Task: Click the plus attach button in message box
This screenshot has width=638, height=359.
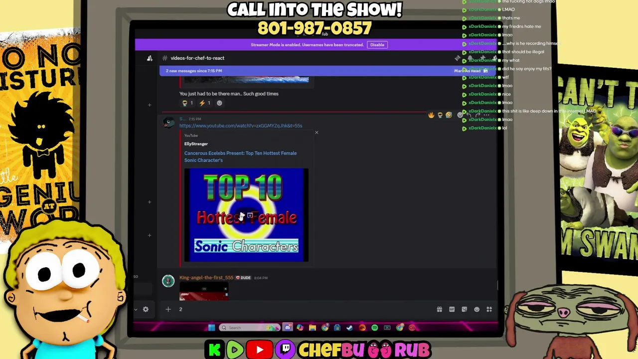Action: point(168,310)
